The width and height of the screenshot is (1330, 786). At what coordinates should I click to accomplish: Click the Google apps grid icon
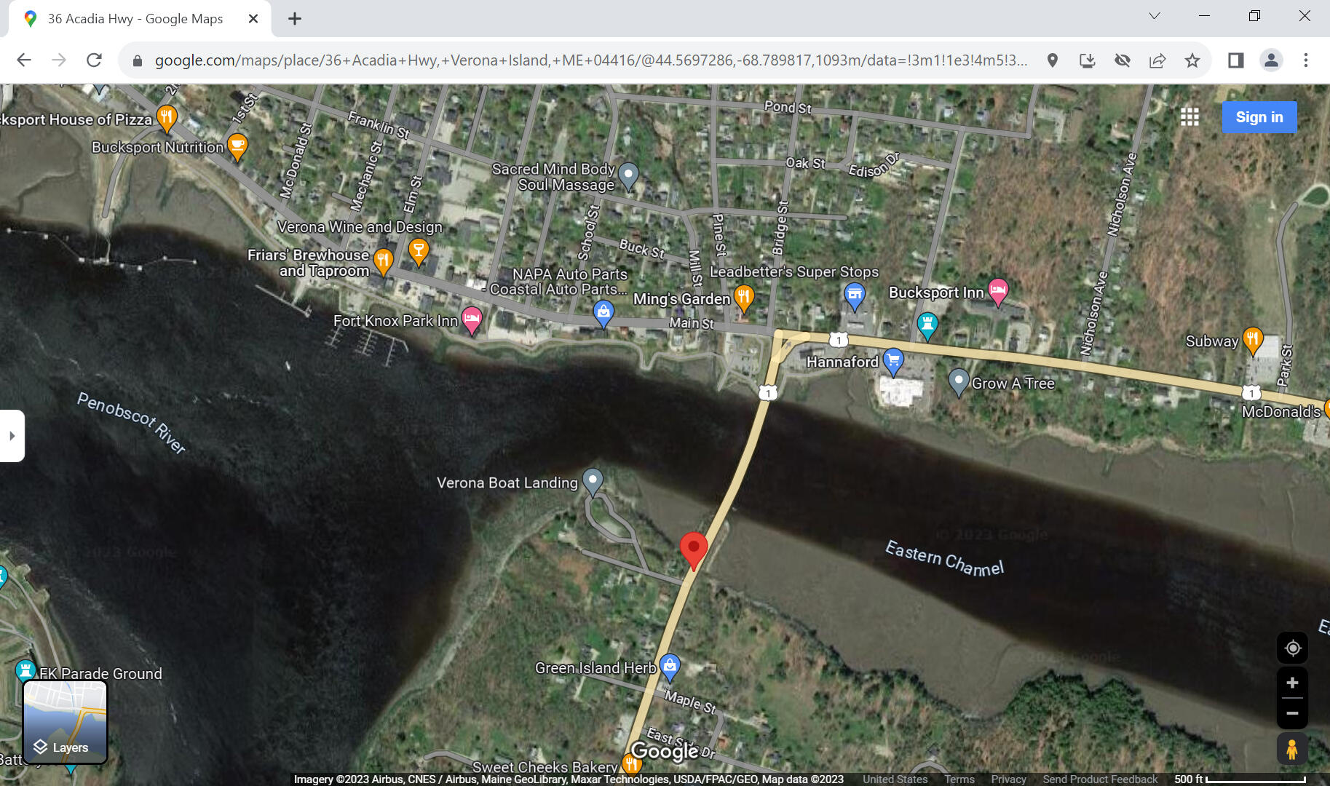pyautogui.click(x=1190, y=117)
